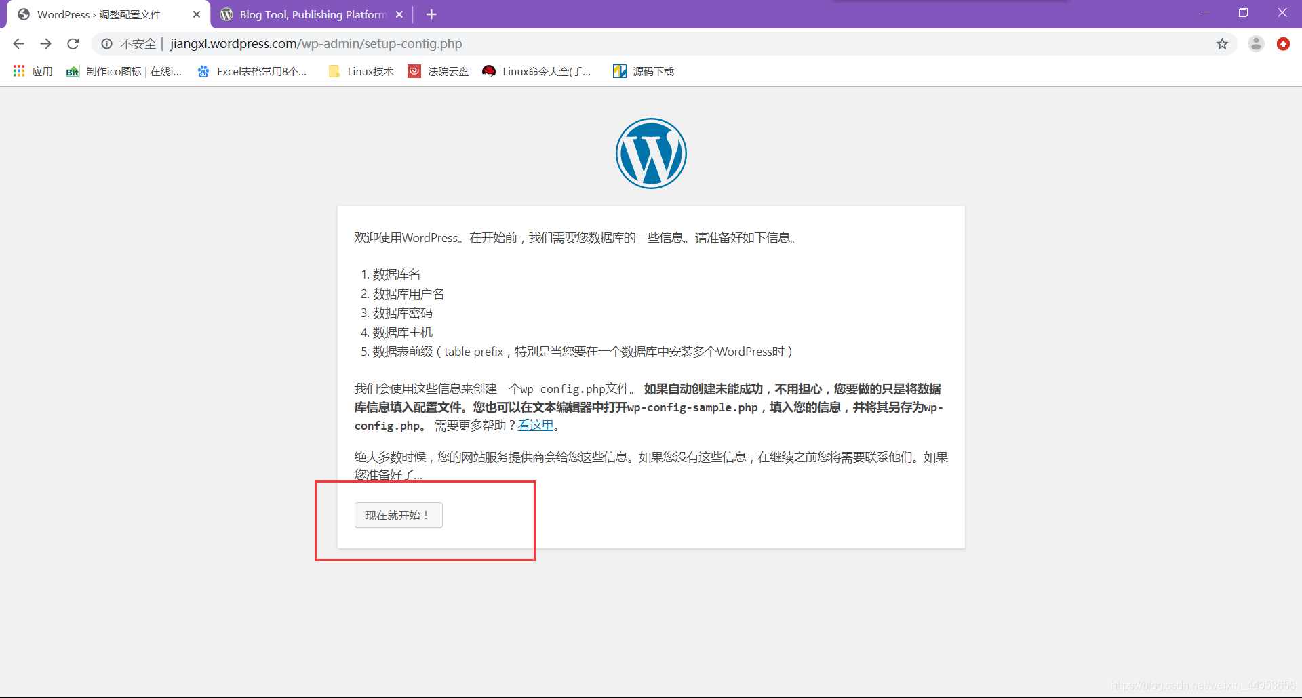Image resolution: width=1302 pixels, height=698 pixels.
Task: Open the Linux命令大全 bookmark
Action: (x=536, y=71)
